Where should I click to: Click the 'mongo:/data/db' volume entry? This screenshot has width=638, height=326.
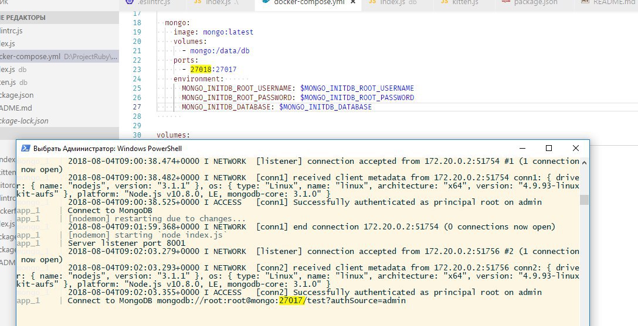coord(220,51)
